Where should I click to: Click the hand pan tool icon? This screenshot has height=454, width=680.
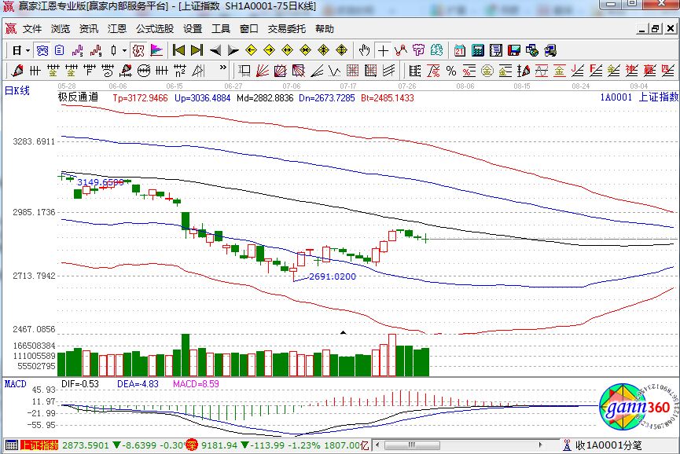coord(364,50)
